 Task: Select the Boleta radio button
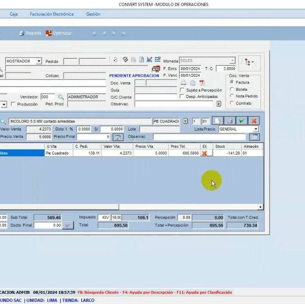[232, 90]
